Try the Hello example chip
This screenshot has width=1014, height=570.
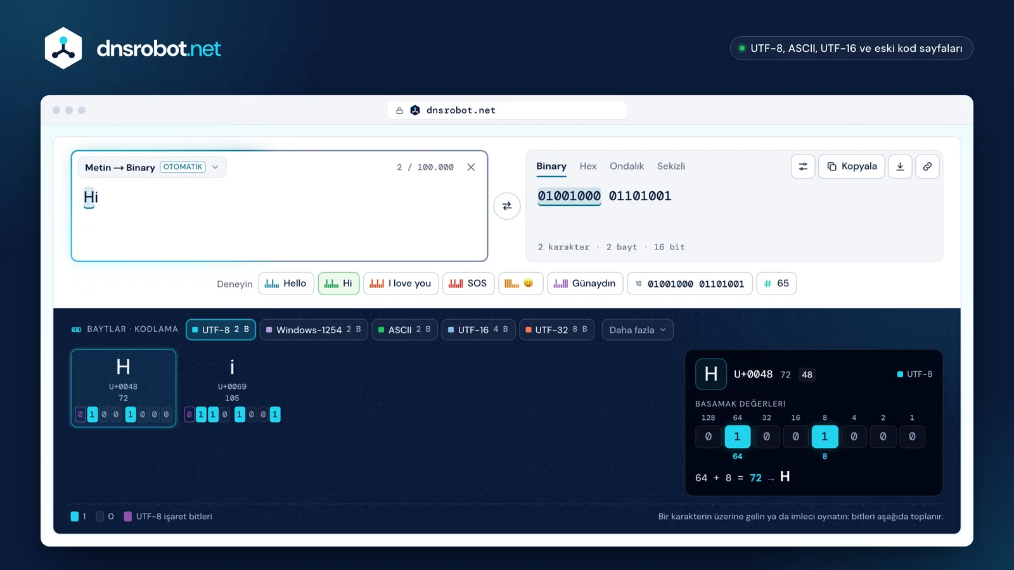286,284
